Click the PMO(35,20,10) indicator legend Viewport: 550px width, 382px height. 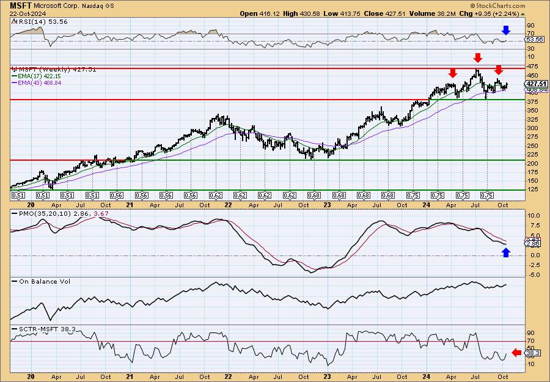(61, 213)
